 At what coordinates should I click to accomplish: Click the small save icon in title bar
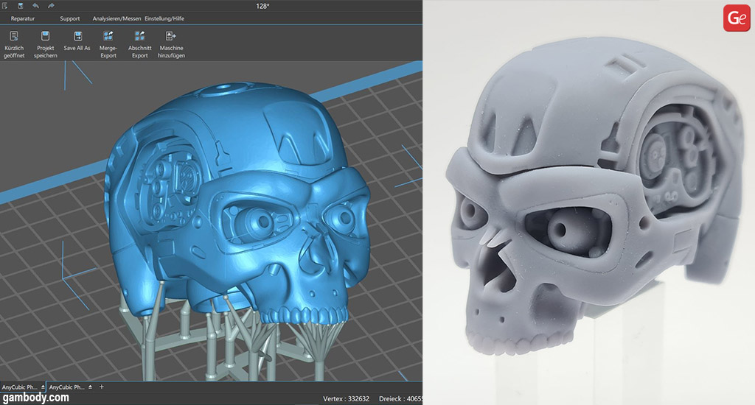[21, 6]
